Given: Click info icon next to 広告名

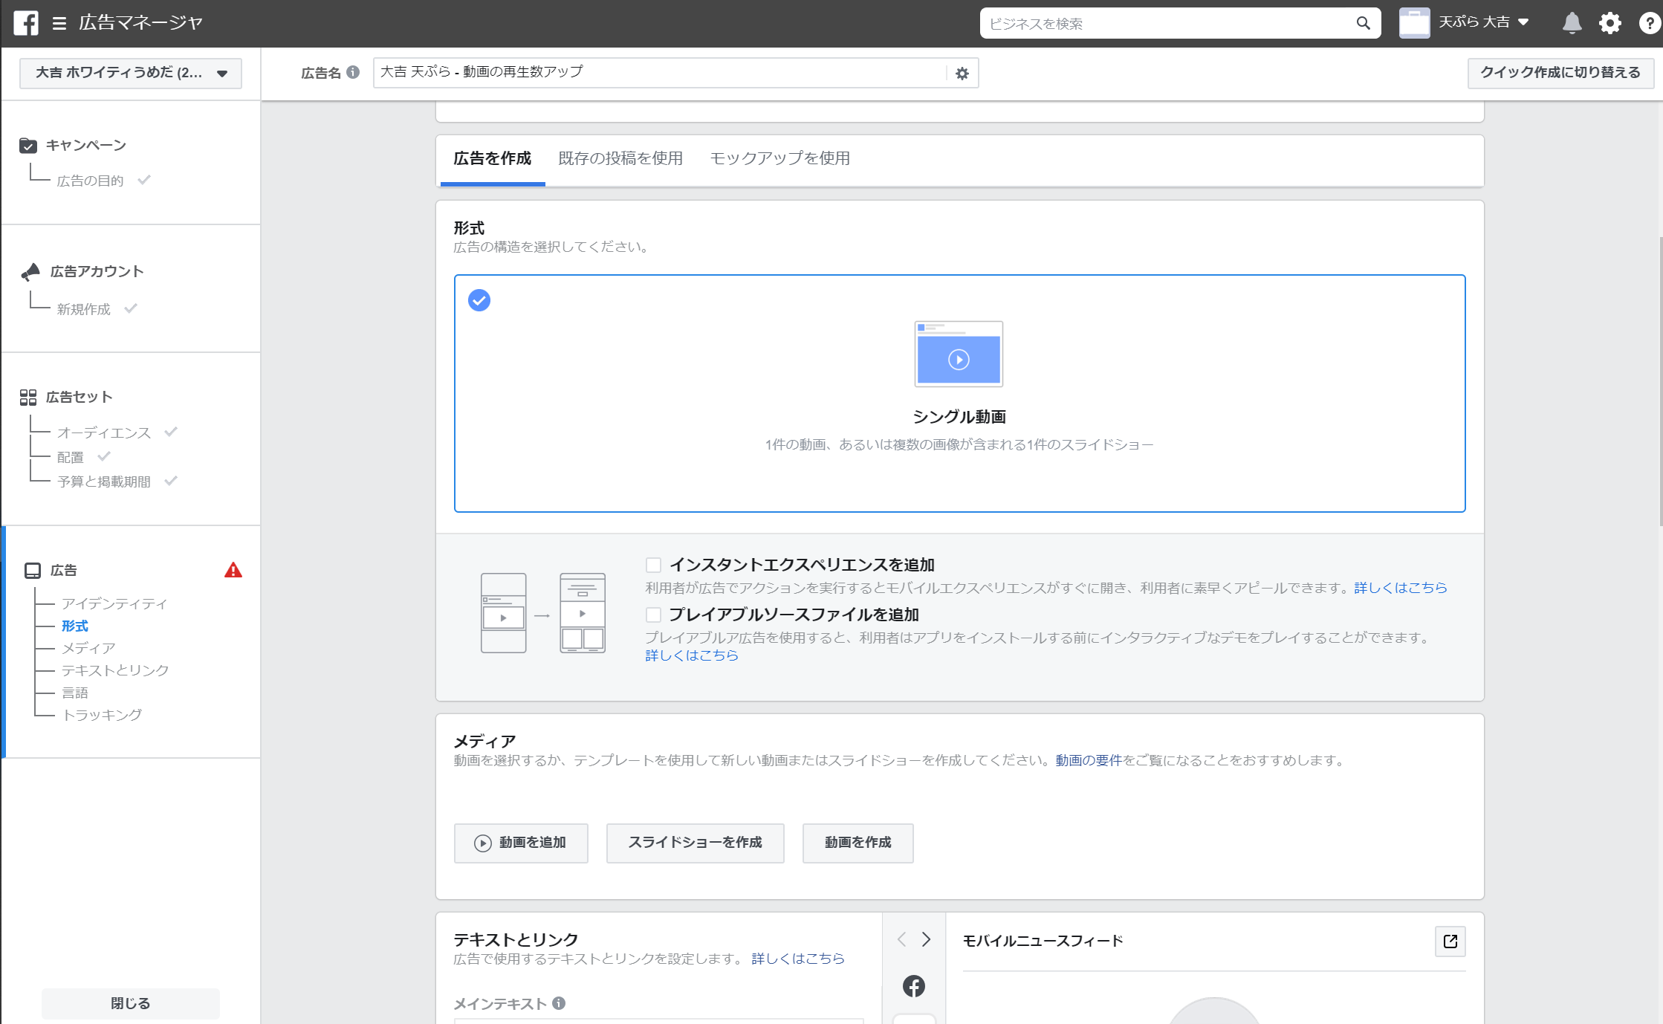Looking at the screenshot, I should (x=354, y=72).
